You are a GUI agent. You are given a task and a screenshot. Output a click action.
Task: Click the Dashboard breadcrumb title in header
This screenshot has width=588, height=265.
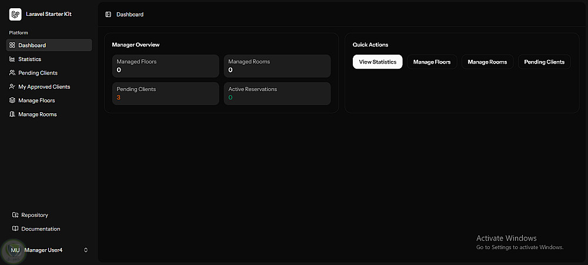click(x=130, y=14)
